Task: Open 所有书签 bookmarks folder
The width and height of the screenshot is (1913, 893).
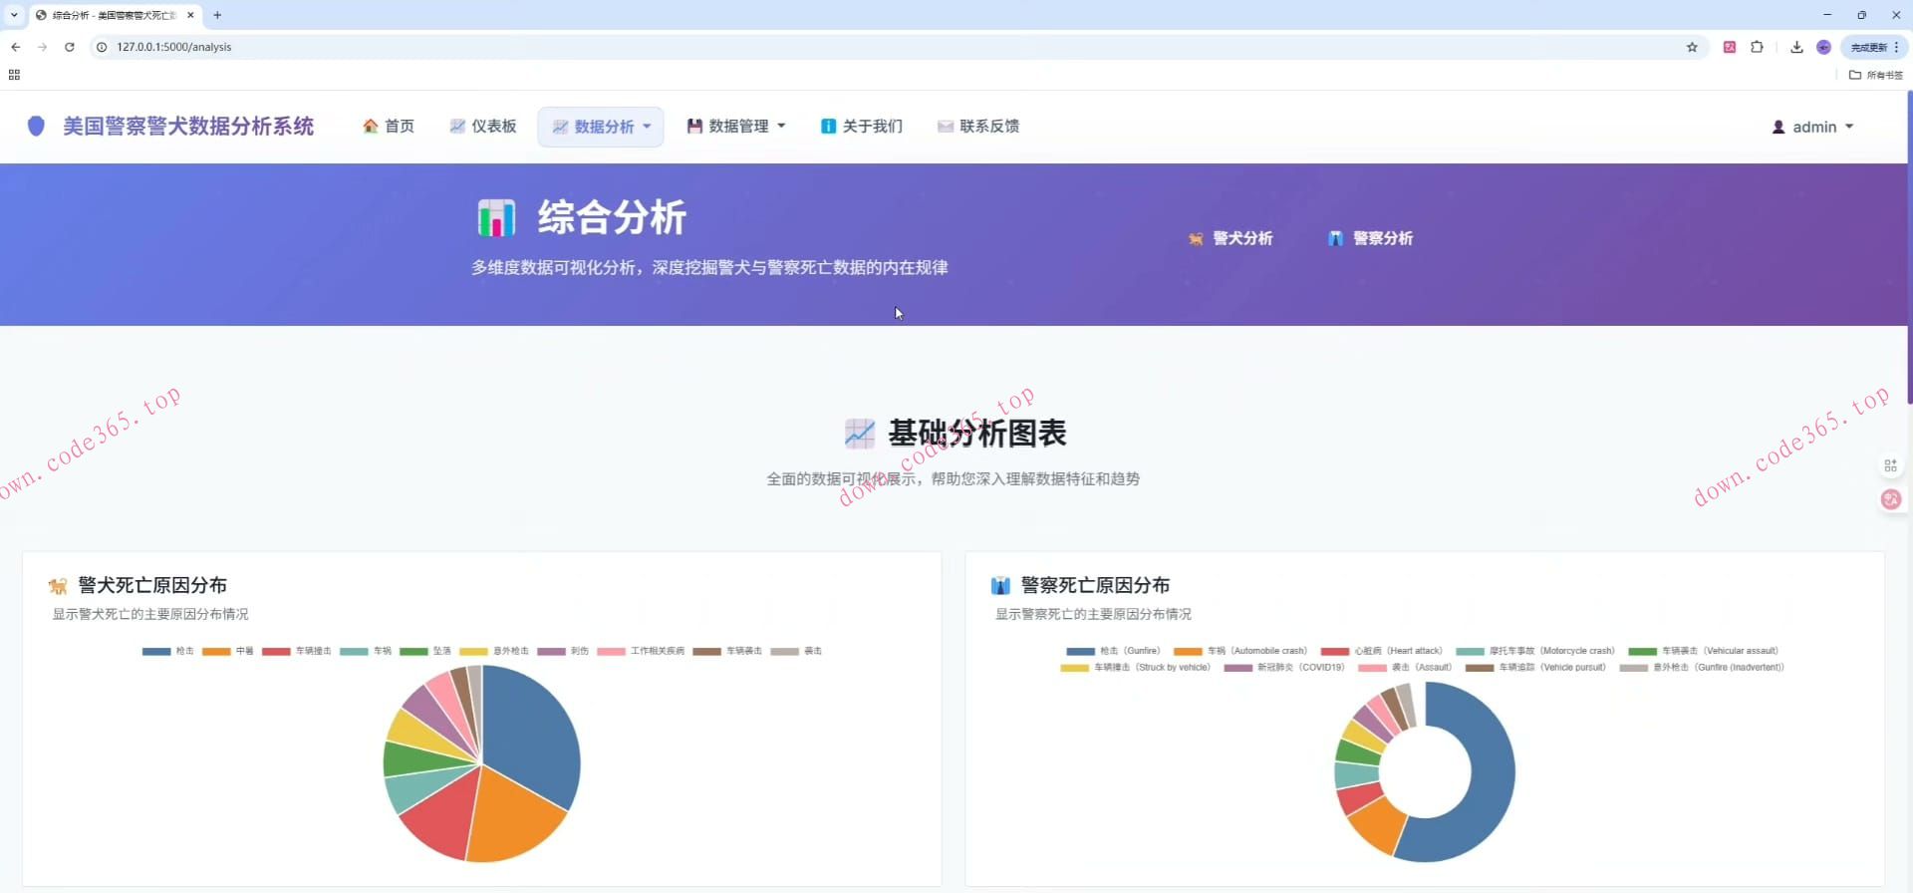Action: coord(1876,75)
